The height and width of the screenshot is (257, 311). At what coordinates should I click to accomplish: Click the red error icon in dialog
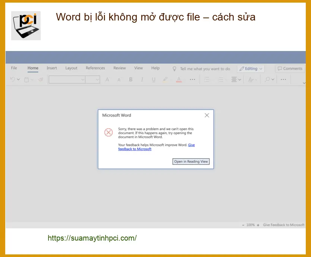point(109,132)
